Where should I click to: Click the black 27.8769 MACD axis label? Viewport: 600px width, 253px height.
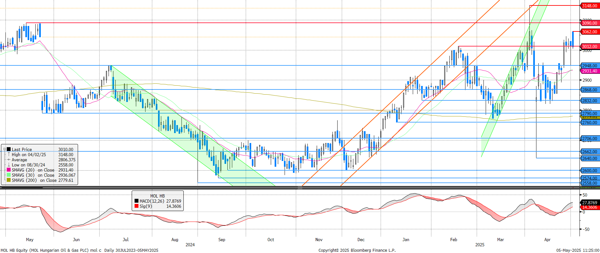click(590, 203)
